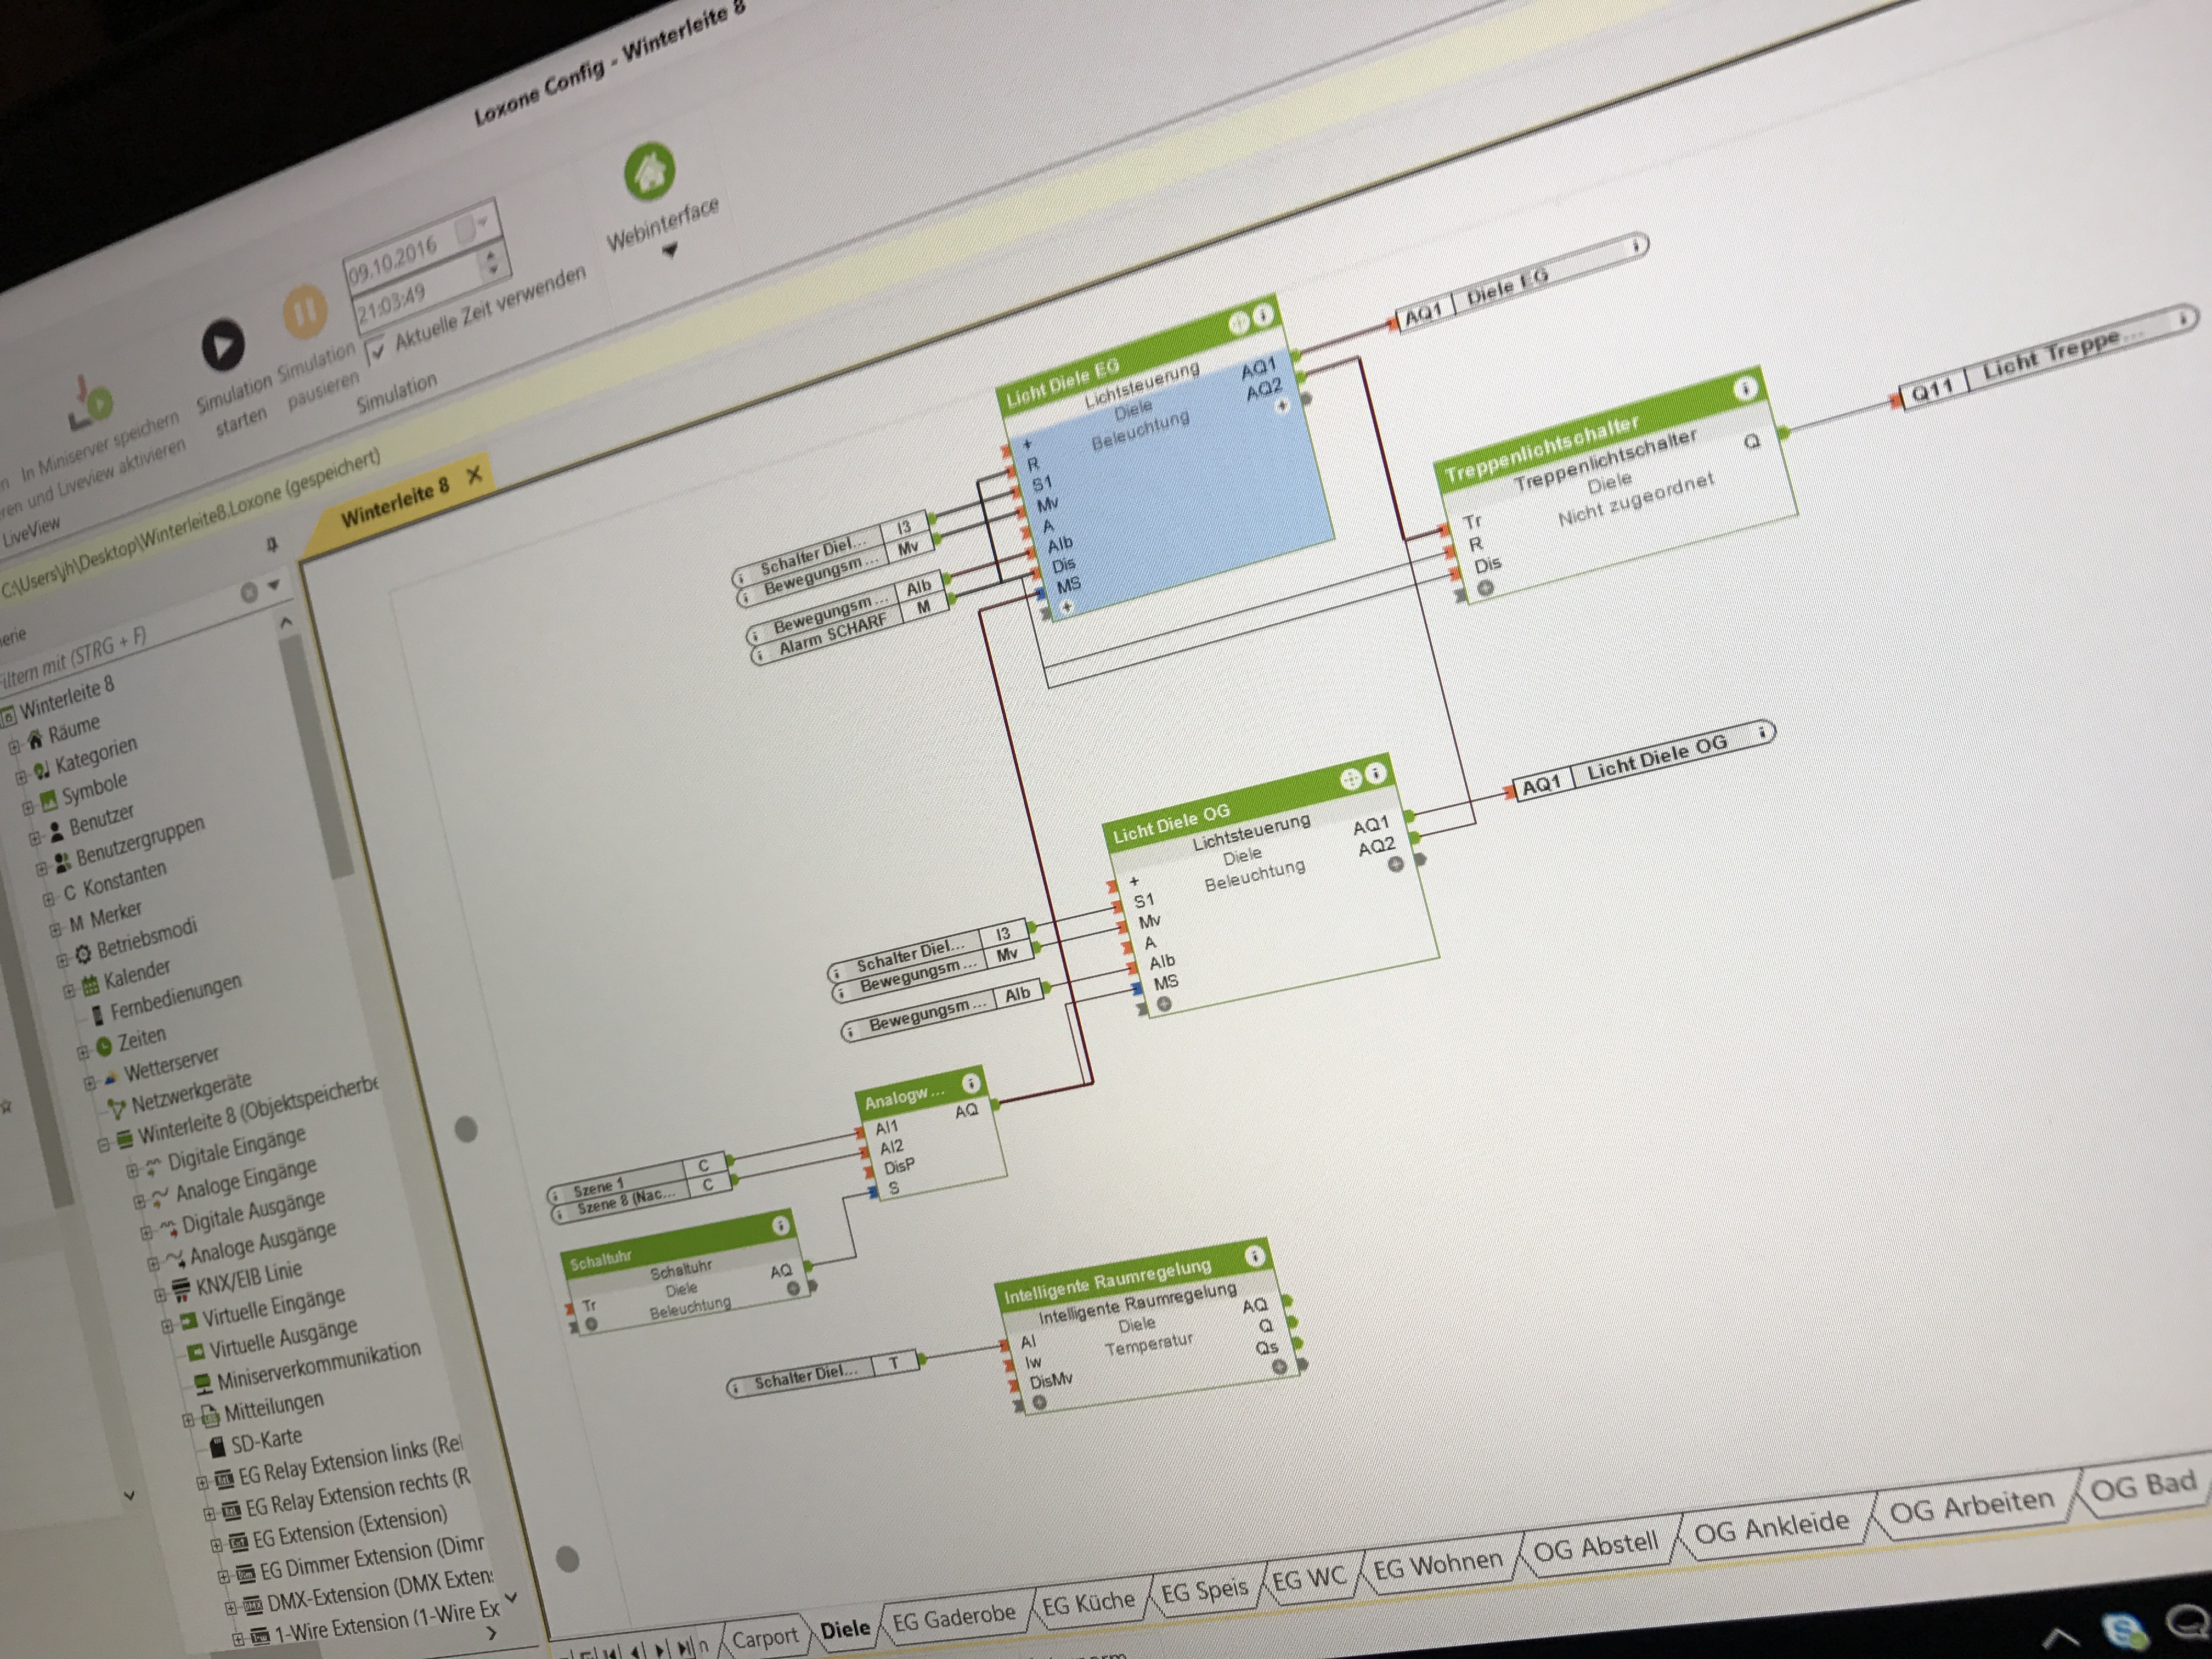Click the simulation time stepper arrows
This screenshot has width=2212, height=1659.
pyautogui.click(x=491, y=263)
